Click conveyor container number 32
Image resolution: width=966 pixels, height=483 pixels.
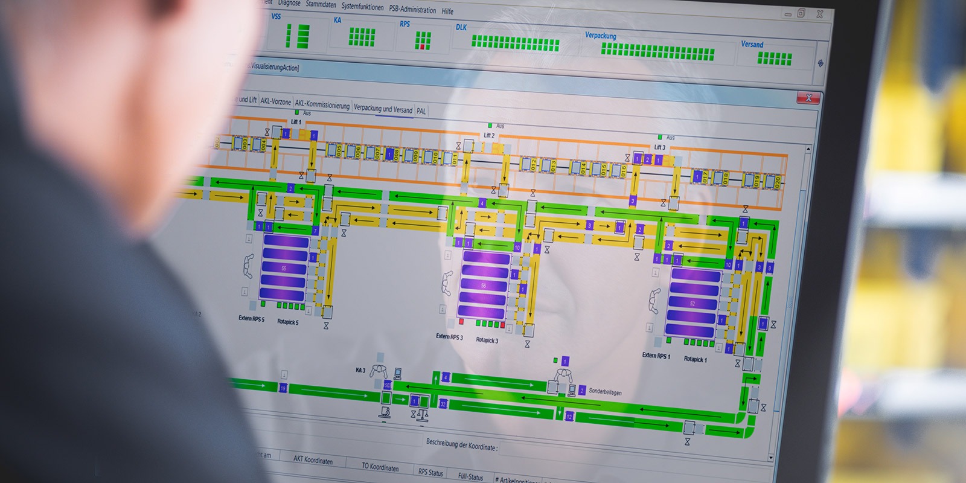[443, 404]
